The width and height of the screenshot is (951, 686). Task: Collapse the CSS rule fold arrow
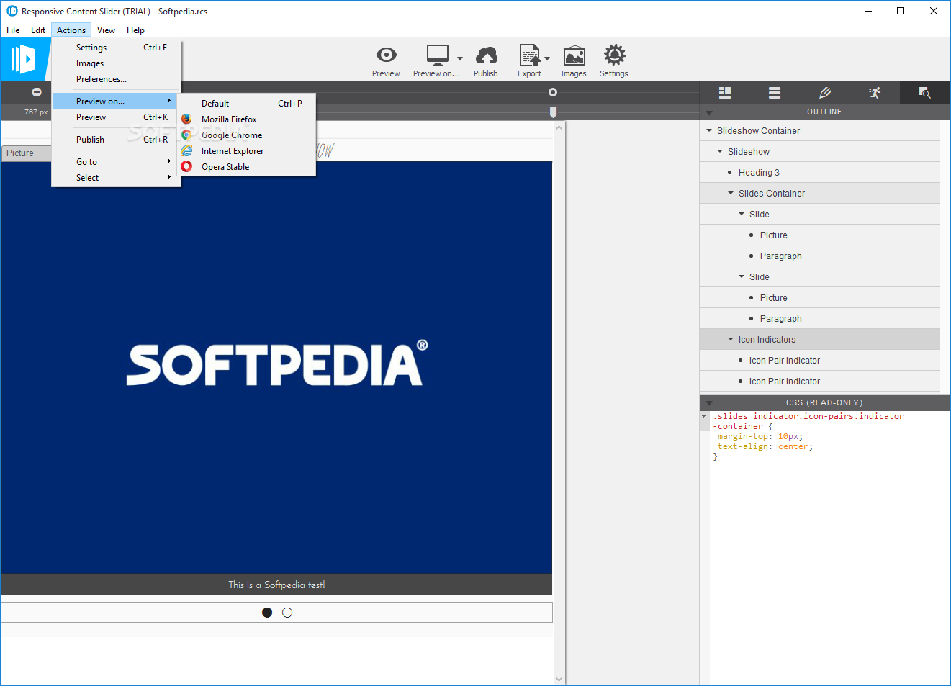tap(704, 416)
